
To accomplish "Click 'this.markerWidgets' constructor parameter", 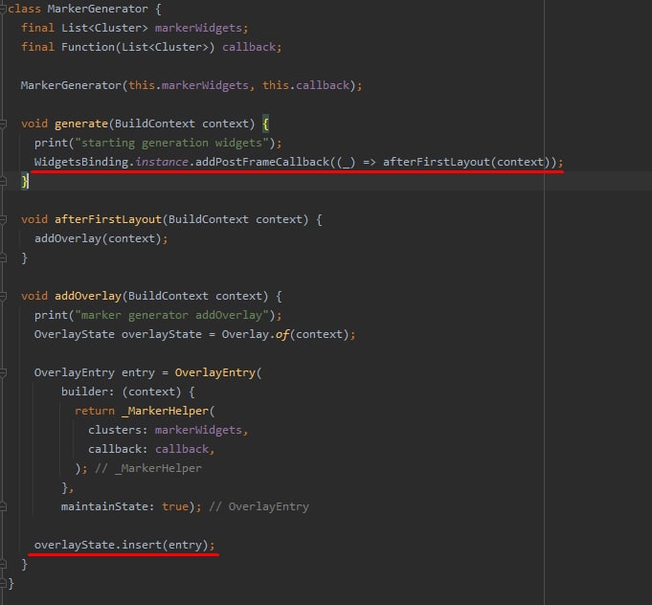I will (189, 85).
